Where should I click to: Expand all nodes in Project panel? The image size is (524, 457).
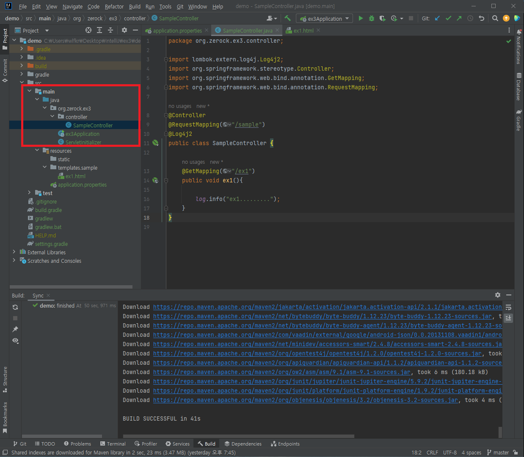[x=99, y=30]
